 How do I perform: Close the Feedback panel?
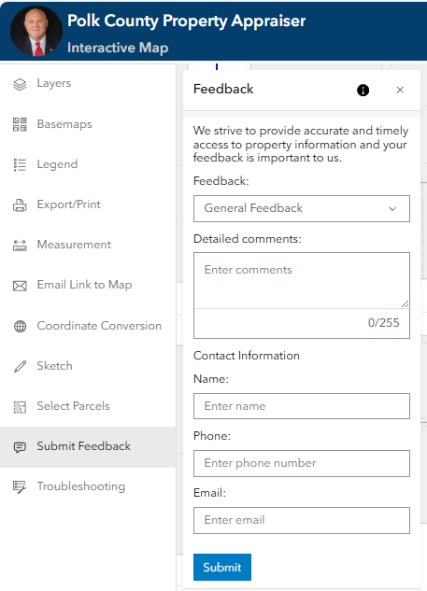pyautogui.click(x=400, y=90)
